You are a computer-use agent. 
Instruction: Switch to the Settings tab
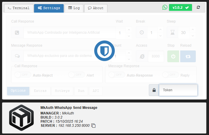pos(49,8)
